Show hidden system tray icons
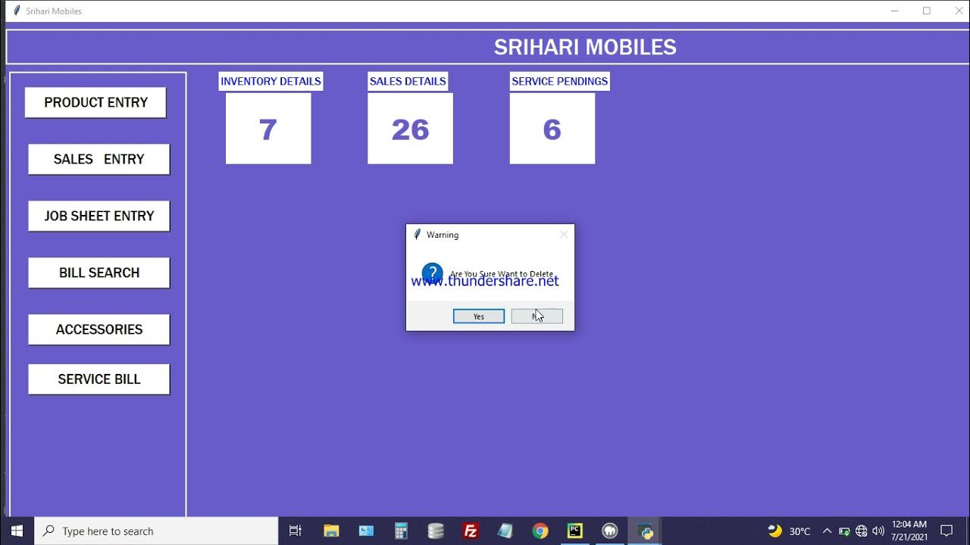Screen dimensions: 970x545 point(827,531)
